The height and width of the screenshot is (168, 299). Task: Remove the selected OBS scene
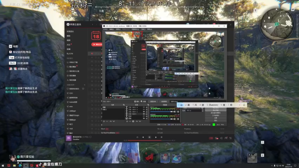point(107,121)
